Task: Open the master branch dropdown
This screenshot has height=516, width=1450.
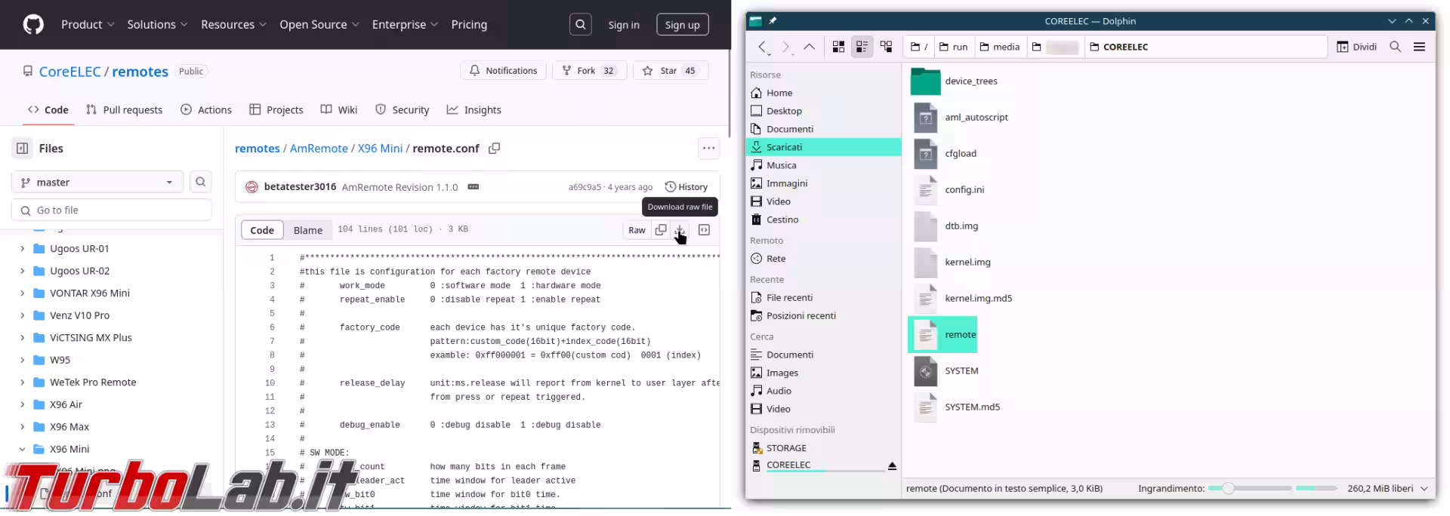Action: (x=97, y=183)
